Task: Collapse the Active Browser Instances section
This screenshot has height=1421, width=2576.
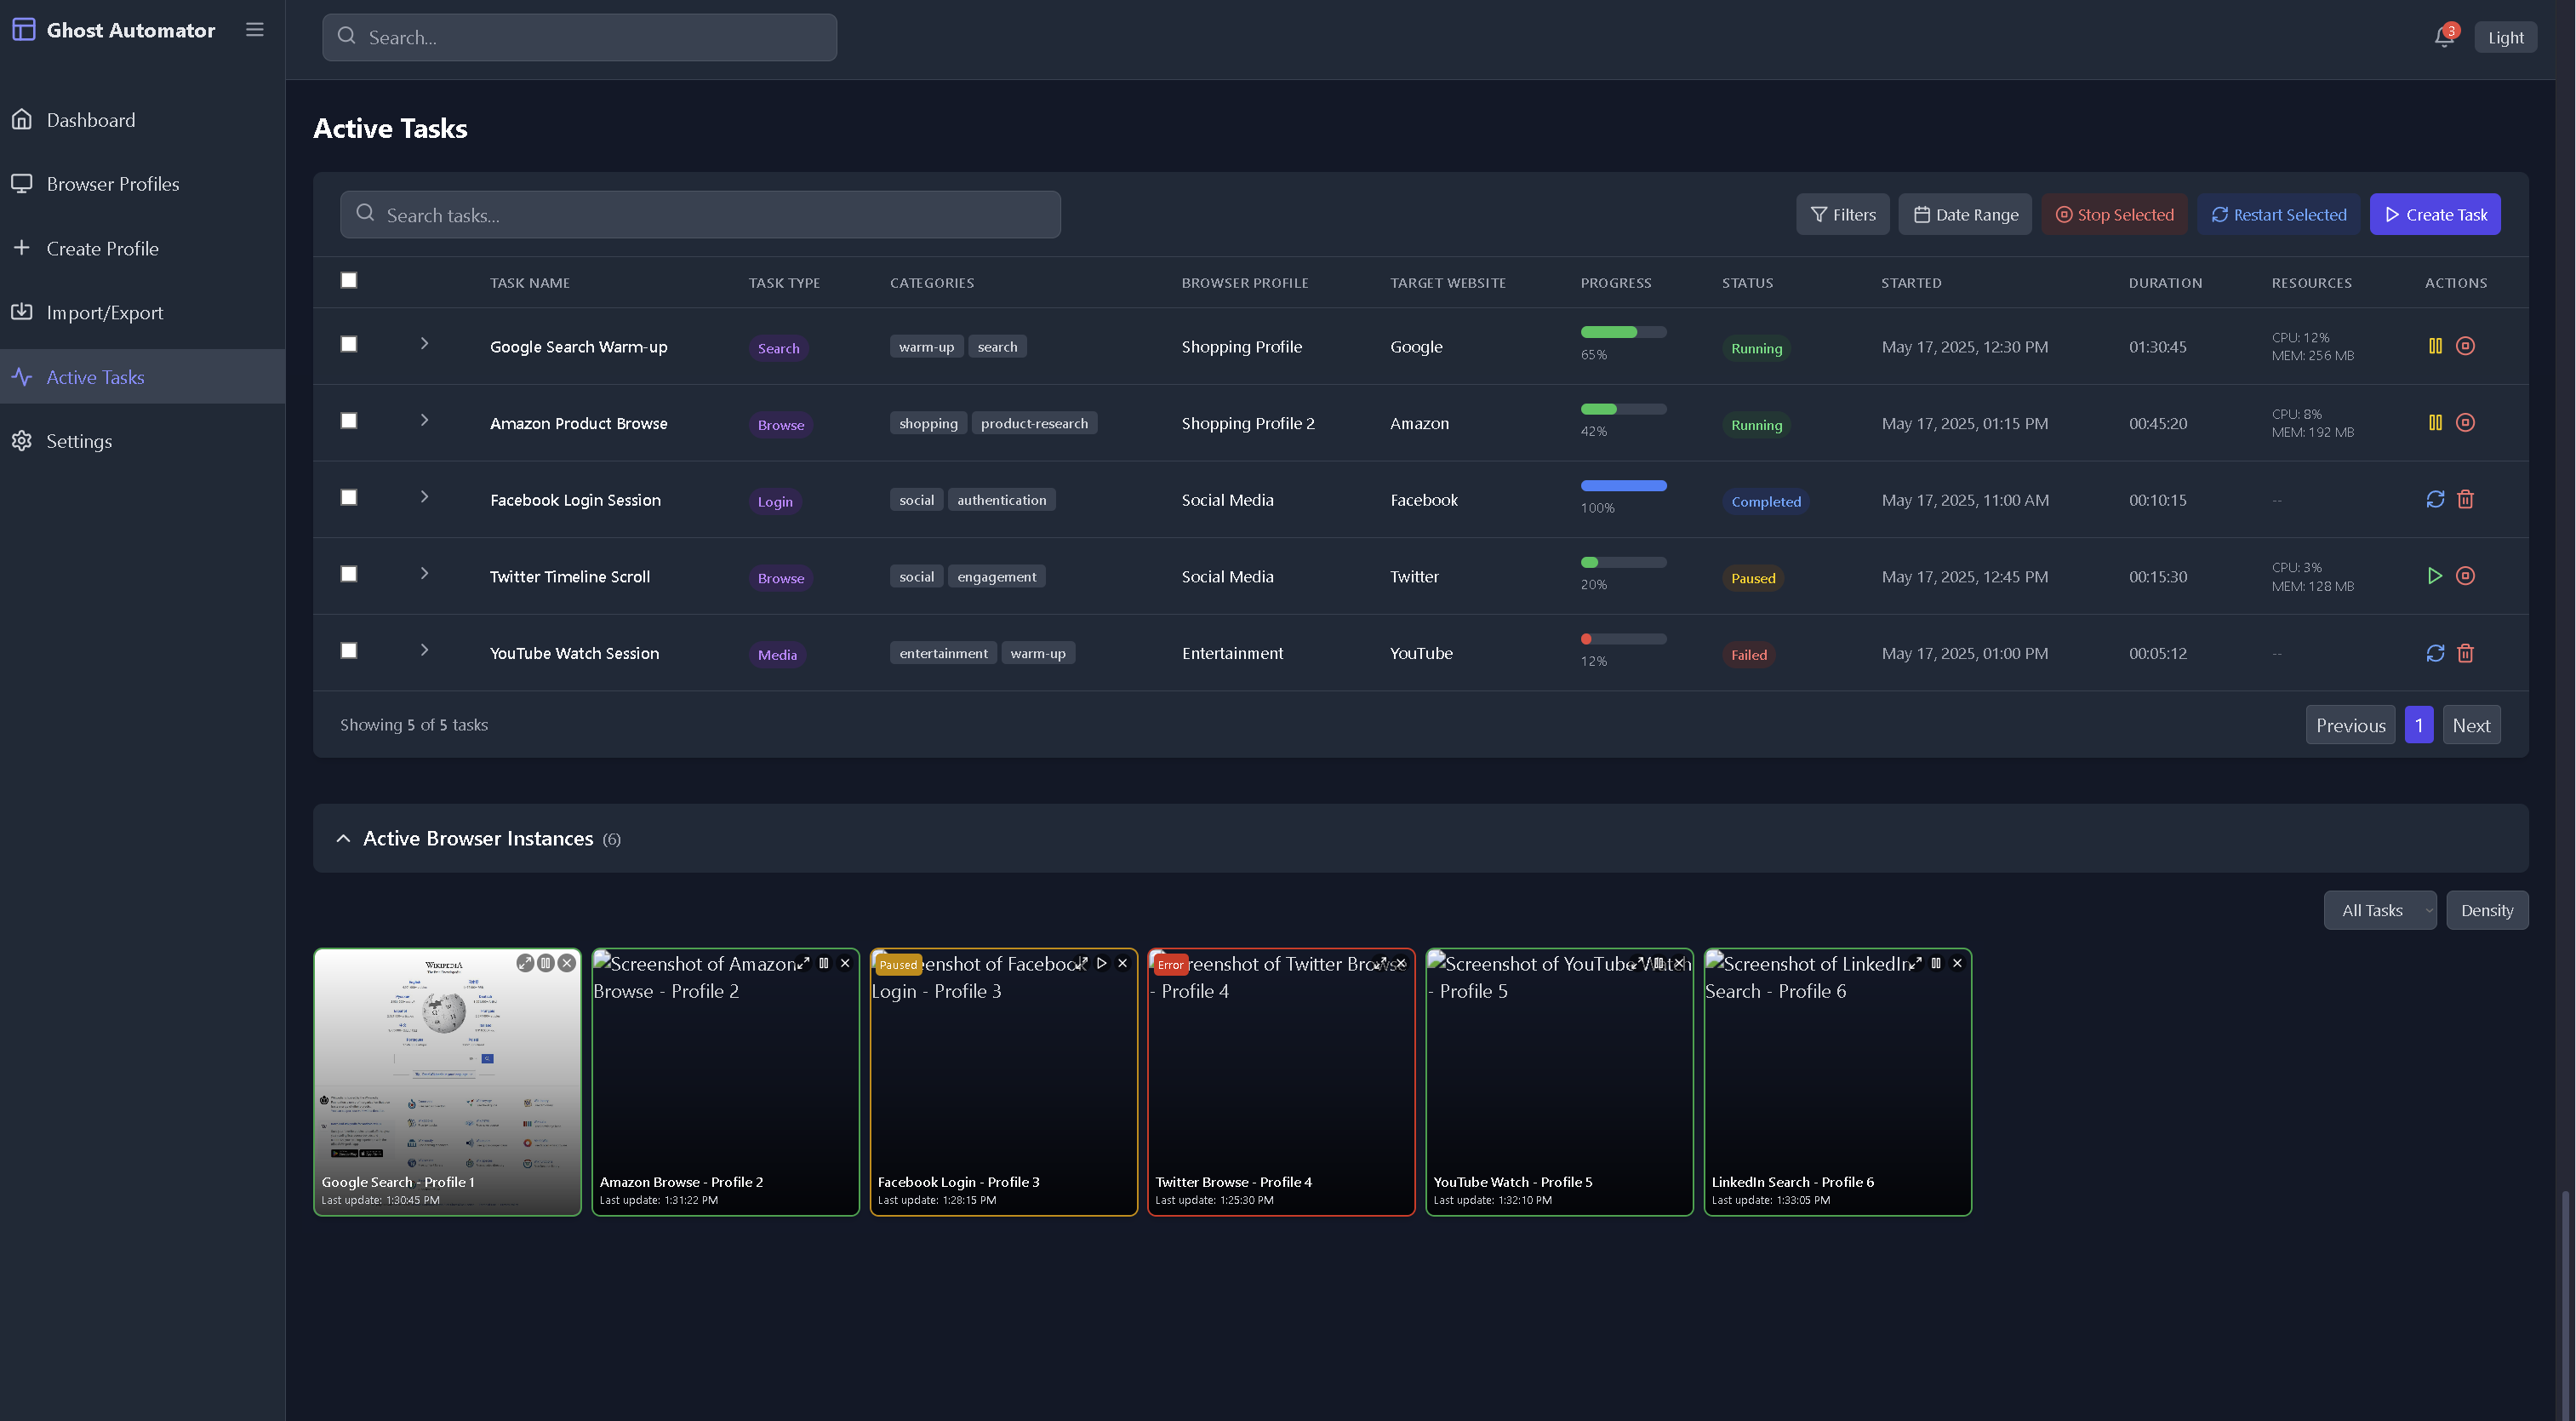Action: pyautogui.click(x=343, y=839)
